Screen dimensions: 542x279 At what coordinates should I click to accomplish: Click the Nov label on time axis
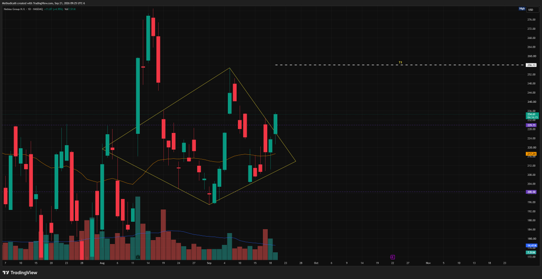point(427,262)
